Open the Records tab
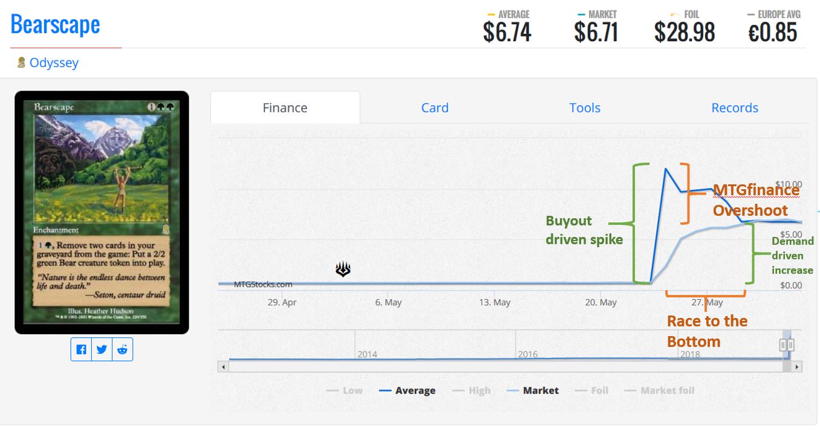The height and width of the screenshot is (434, 820). (x=735, y=108)
